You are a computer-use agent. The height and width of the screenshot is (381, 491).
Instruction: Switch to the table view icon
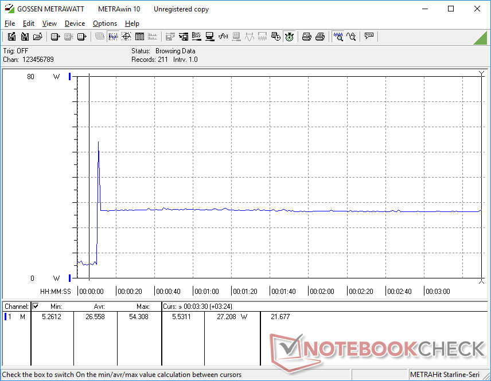click(x=139, y=37)
